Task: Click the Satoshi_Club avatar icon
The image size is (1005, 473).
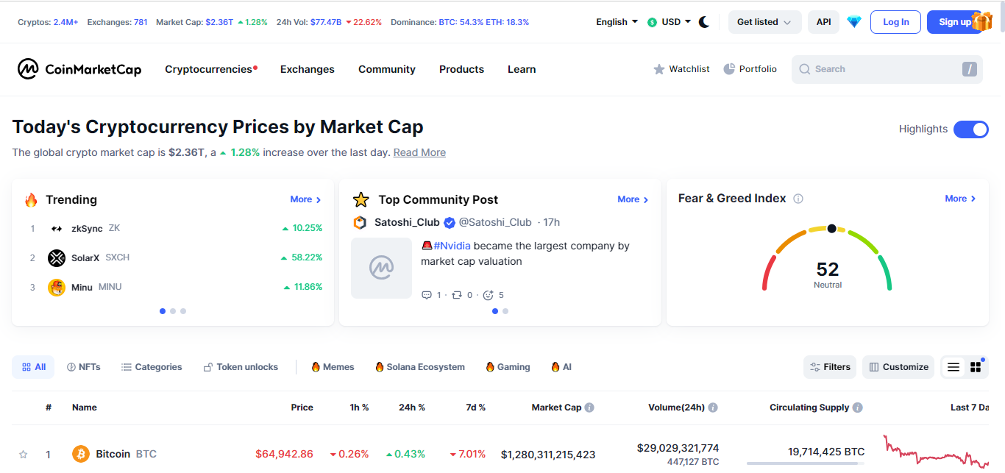Action: click(360, 222)
